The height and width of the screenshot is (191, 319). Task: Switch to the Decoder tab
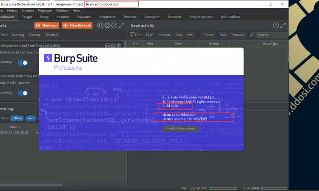click(x=130, y=17)
